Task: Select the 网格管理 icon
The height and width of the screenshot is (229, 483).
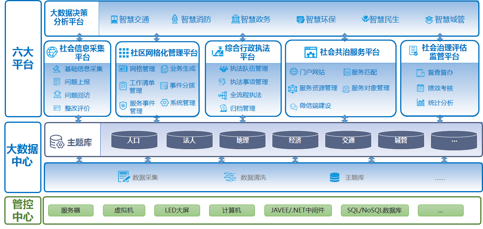Action: (123, 69)
